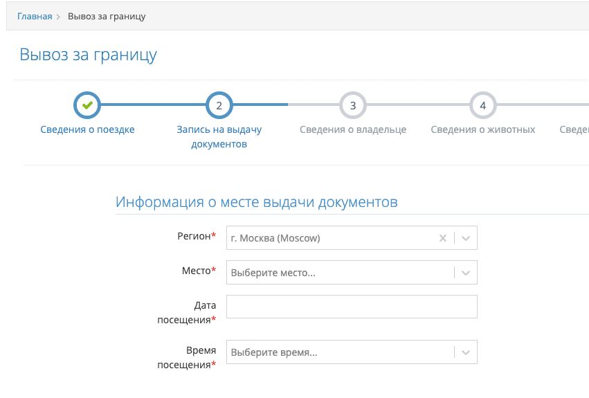Click the "Вывоз за границу" breadcrumb item
This screenshot has width=589, height=398.
click(x=107, y=16)
